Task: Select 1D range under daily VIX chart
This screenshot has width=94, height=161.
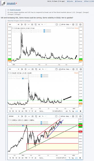Action: tap(10, 111)
